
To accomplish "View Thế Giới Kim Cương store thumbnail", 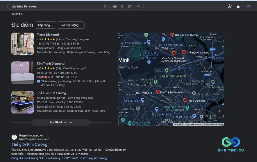I will tap(23, 102).
